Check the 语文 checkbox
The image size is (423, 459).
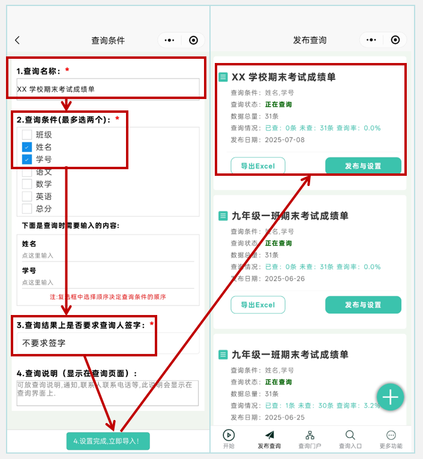[27, 172]
